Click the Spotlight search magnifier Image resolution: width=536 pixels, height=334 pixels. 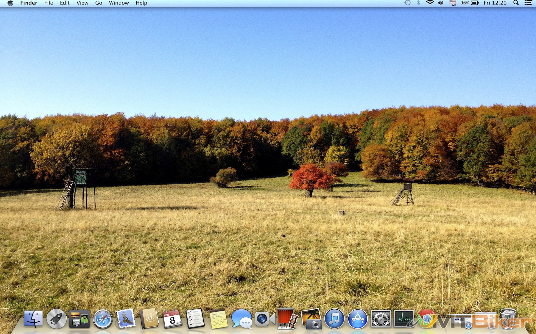516,3
